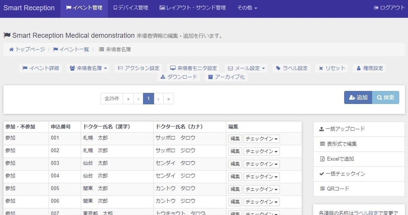Go to last page (») in pagination
This screenshot has width=408, height=215.
168,98
